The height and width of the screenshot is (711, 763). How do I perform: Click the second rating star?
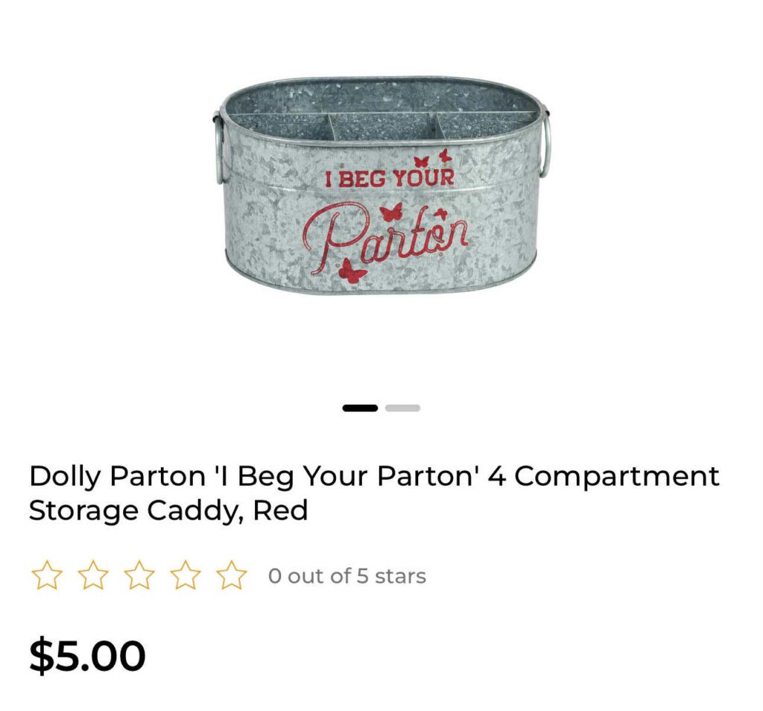point(93,575)
